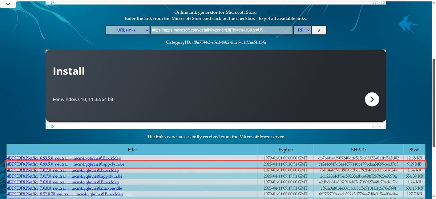This screenshot has height=199, width=436.
Task: Click the Size column header
Action: coord(414,149)
